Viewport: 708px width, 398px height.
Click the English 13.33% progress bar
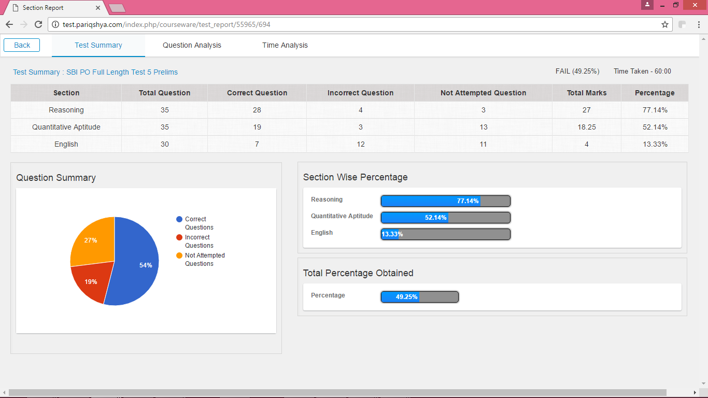coord(446,234)
